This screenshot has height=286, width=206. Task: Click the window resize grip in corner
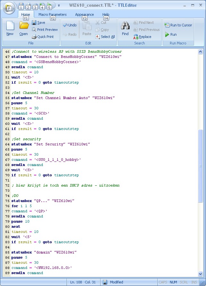[202, 282]
